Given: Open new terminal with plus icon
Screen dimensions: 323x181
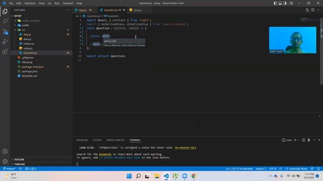Looking at the screenshot, I should tap(295, 140).
